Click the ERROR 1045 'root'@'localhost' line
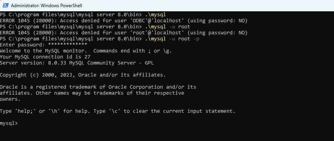This screenshot has height=141, width=334. [x=124, y=33]
